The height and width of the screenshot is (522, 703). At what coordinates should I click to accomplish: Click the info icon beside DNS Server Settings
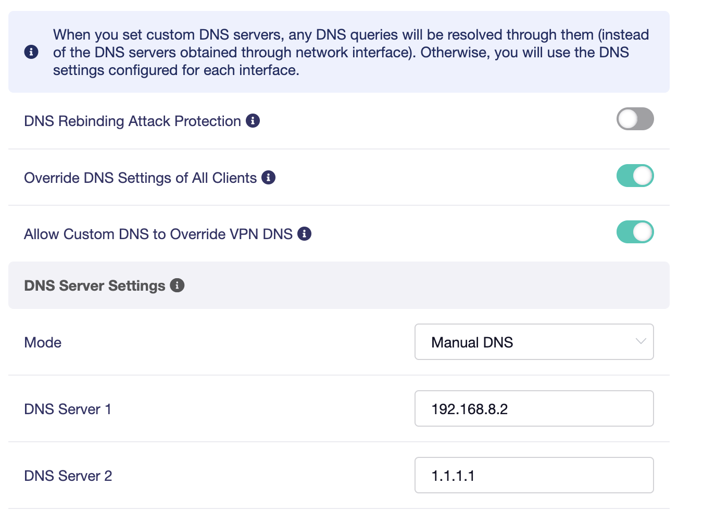[178, 285]
